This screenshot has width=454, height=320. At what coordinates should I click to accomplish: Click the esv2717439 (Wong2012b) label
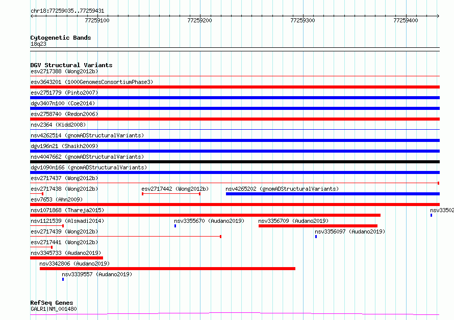(64, 231)
